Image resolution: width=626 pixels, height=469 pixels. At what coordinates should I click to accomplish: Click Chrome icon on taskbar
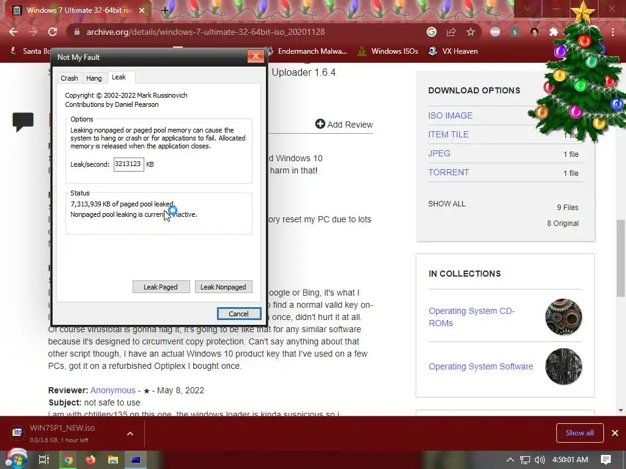[68, 460]
